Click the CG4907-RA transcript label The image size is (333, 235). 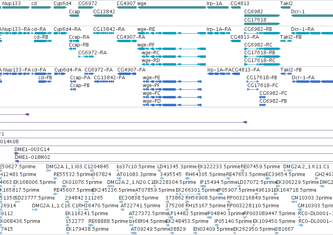(x=131, y=37)
